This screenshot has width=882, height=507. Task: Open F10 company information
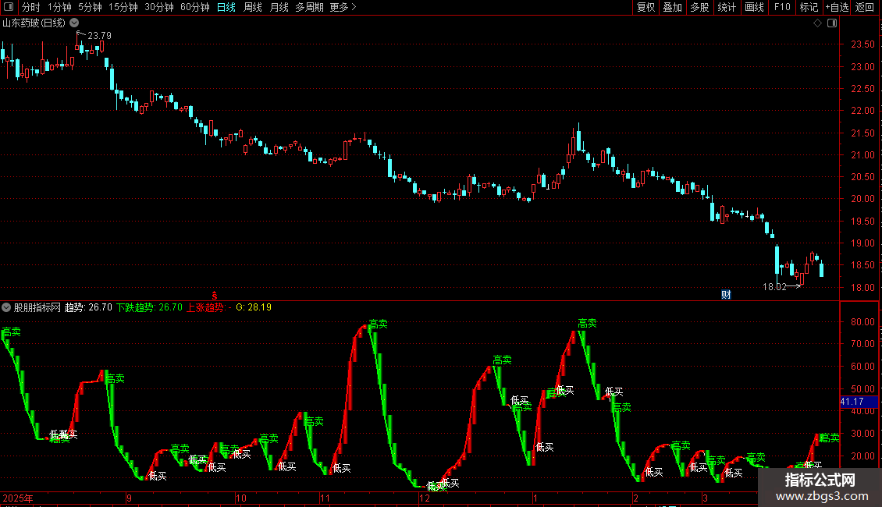pyautogui.click(x=782, y=7)
